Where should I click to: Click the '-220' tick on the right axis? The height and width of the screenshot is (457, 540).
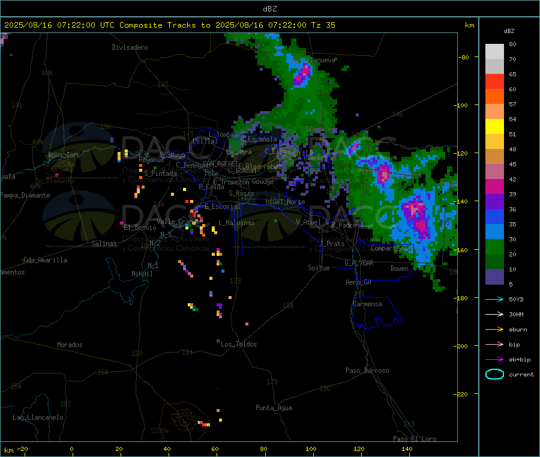(462, 394)
